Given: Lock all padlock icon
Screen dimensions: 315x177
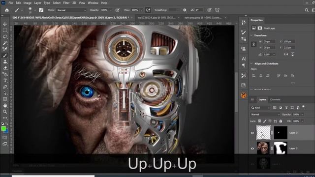Looking at the screenshot, I should tap(281, 121).
